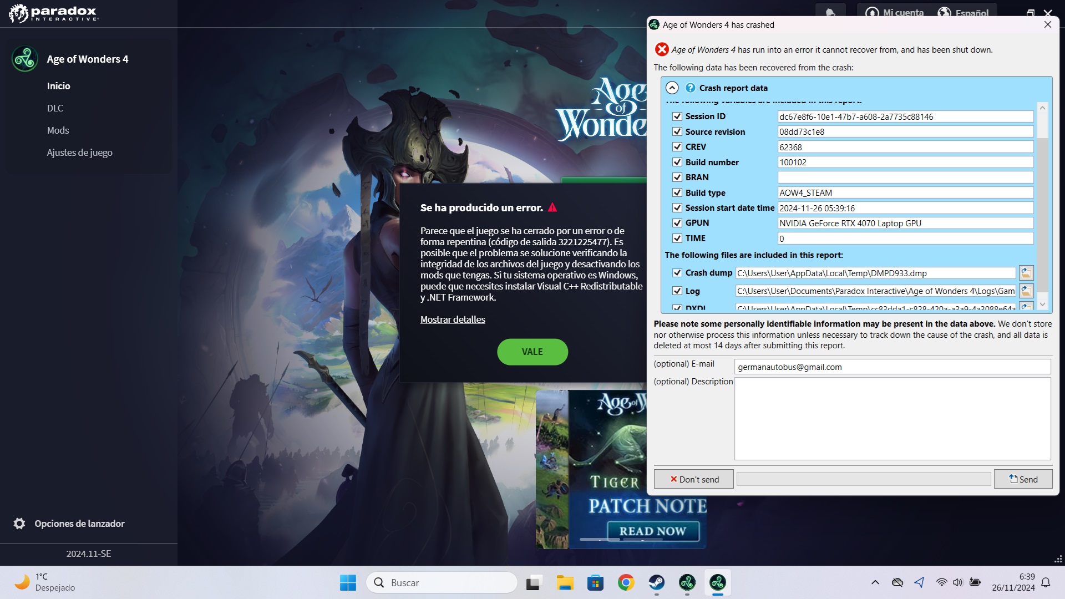Click the optional Description text area
Viewport: 1065px width, 599px height.
point(892,419)
